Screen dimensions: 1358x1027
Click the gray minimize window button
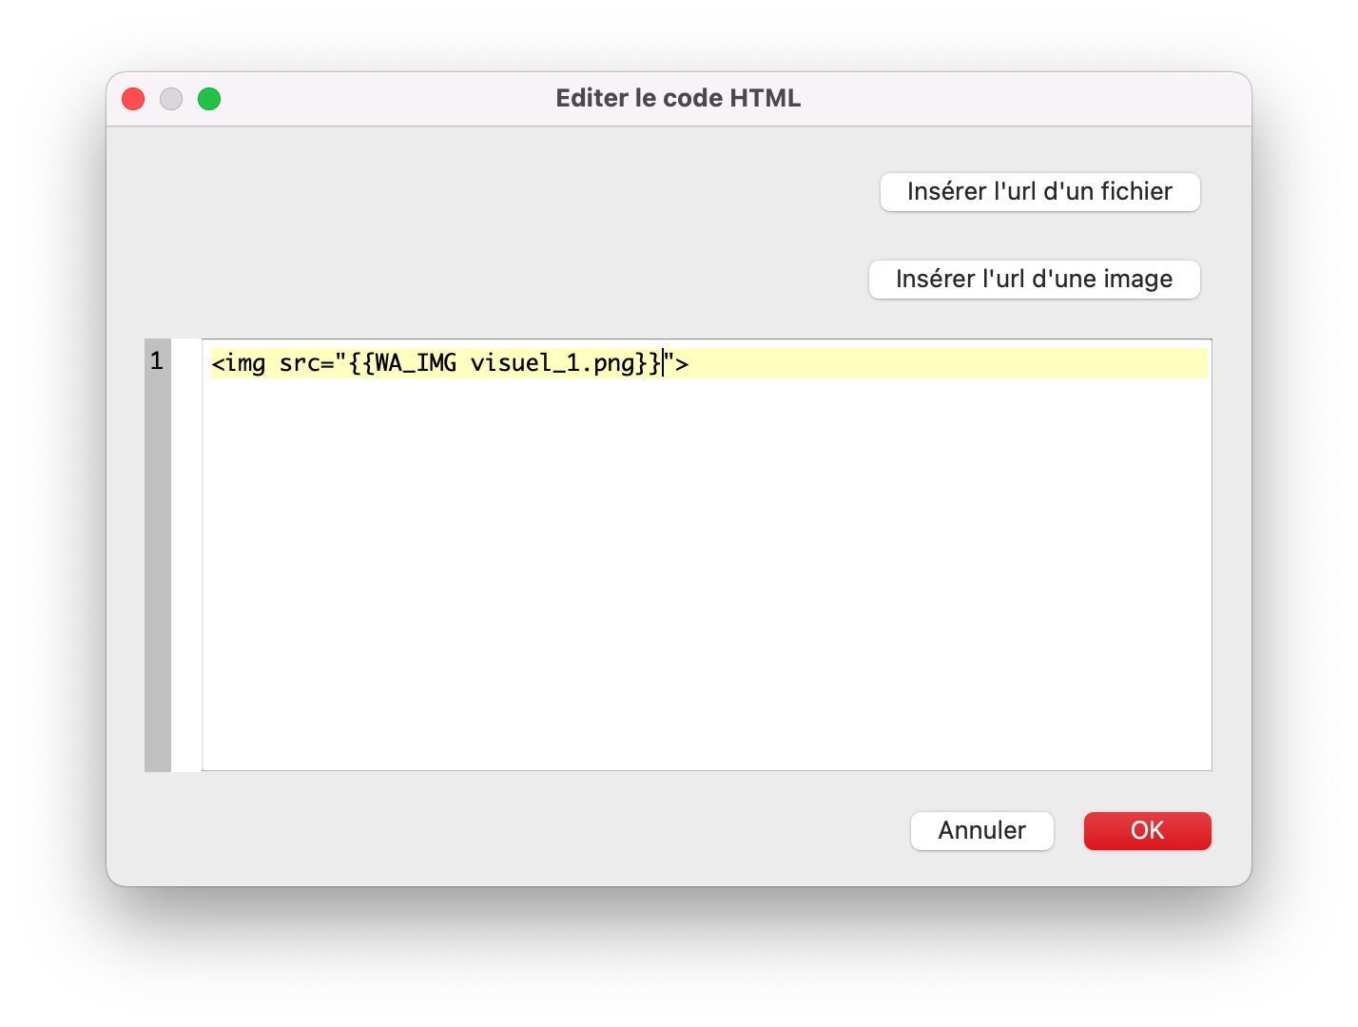coord(171,99)
